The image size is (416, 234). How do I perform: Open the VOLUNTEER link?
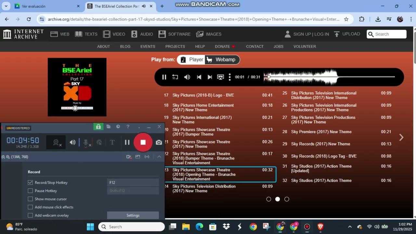tap(305, 46)
